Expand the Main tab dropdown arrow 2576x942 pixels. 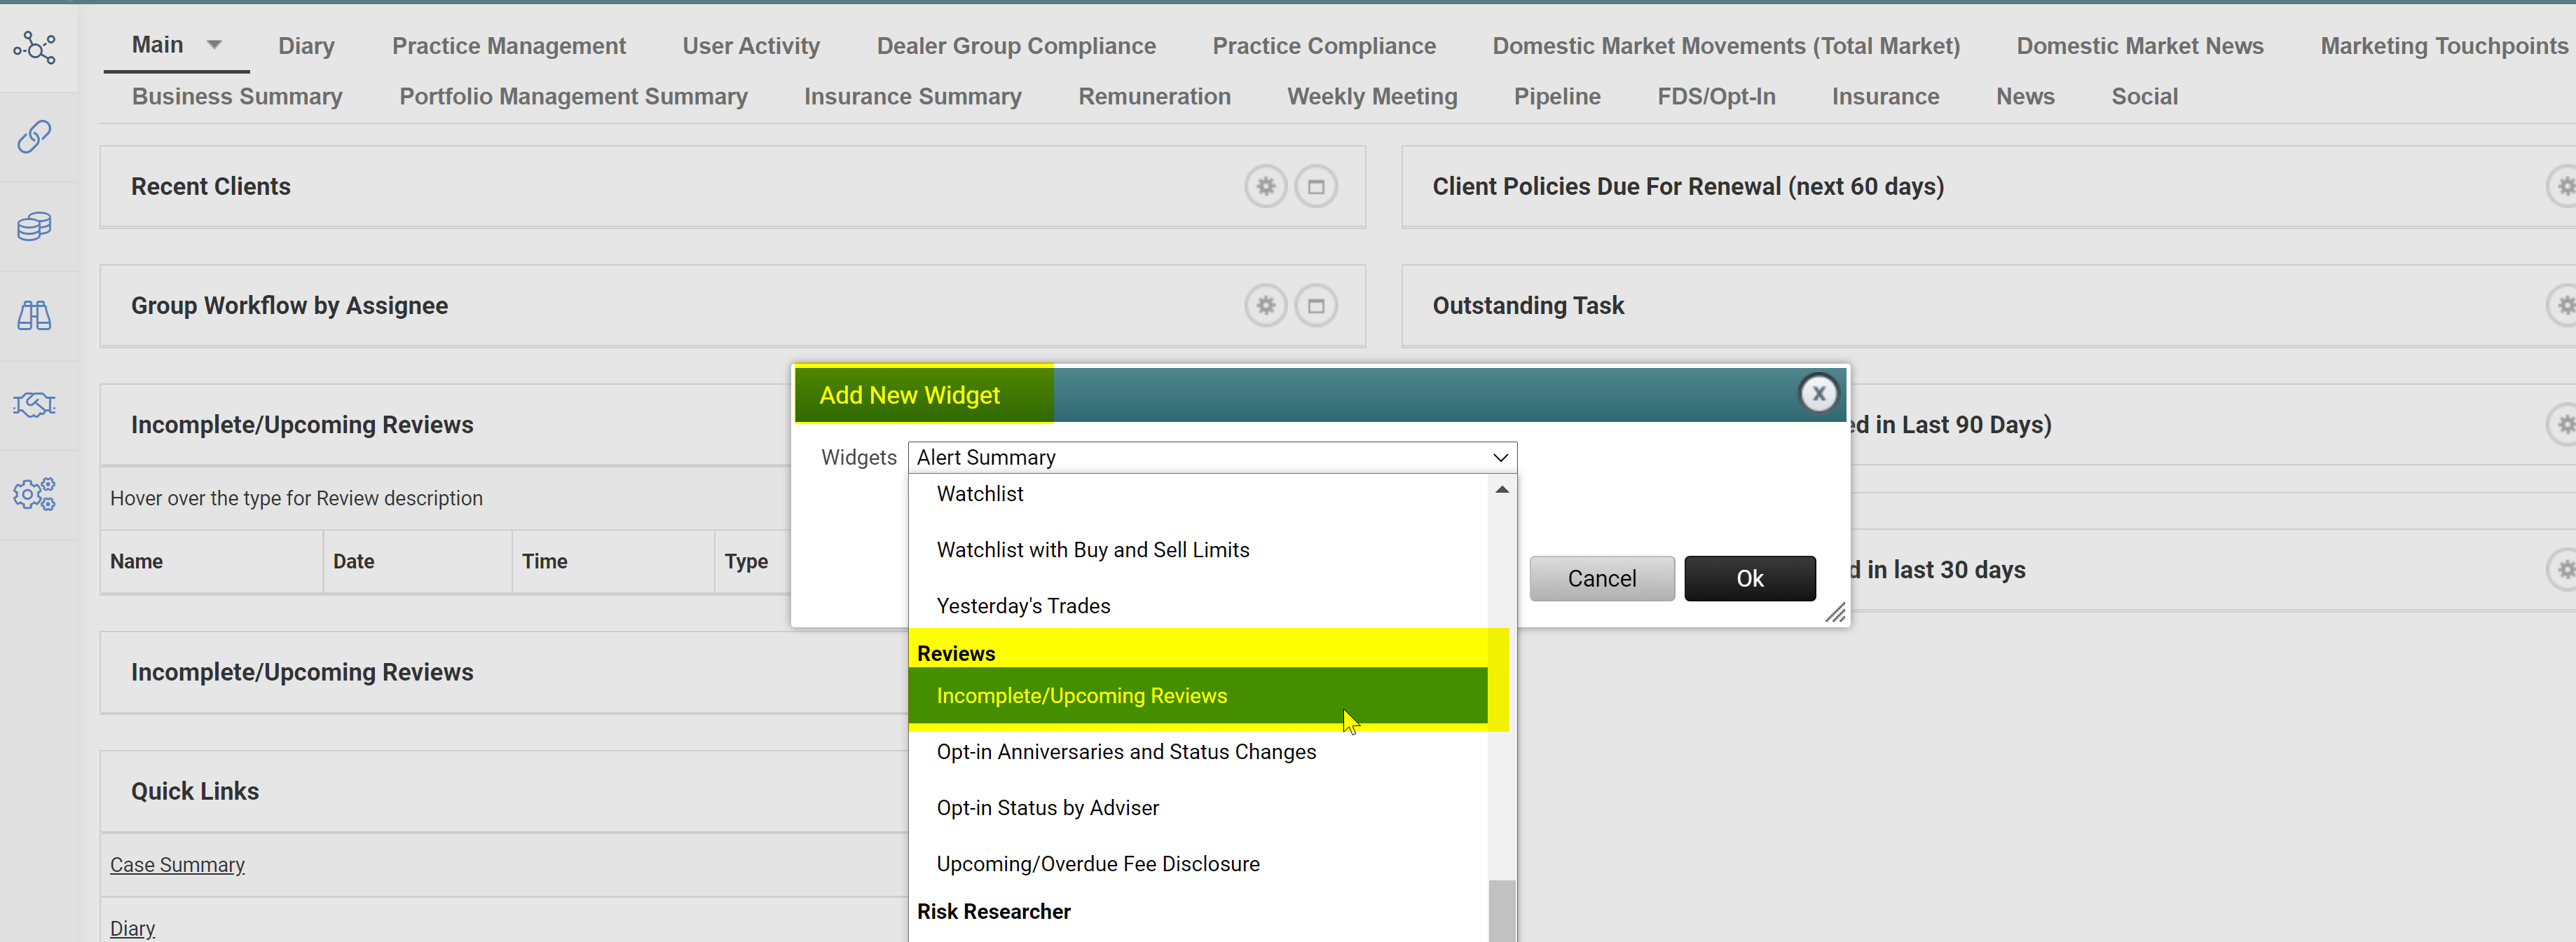coord(214,45)
